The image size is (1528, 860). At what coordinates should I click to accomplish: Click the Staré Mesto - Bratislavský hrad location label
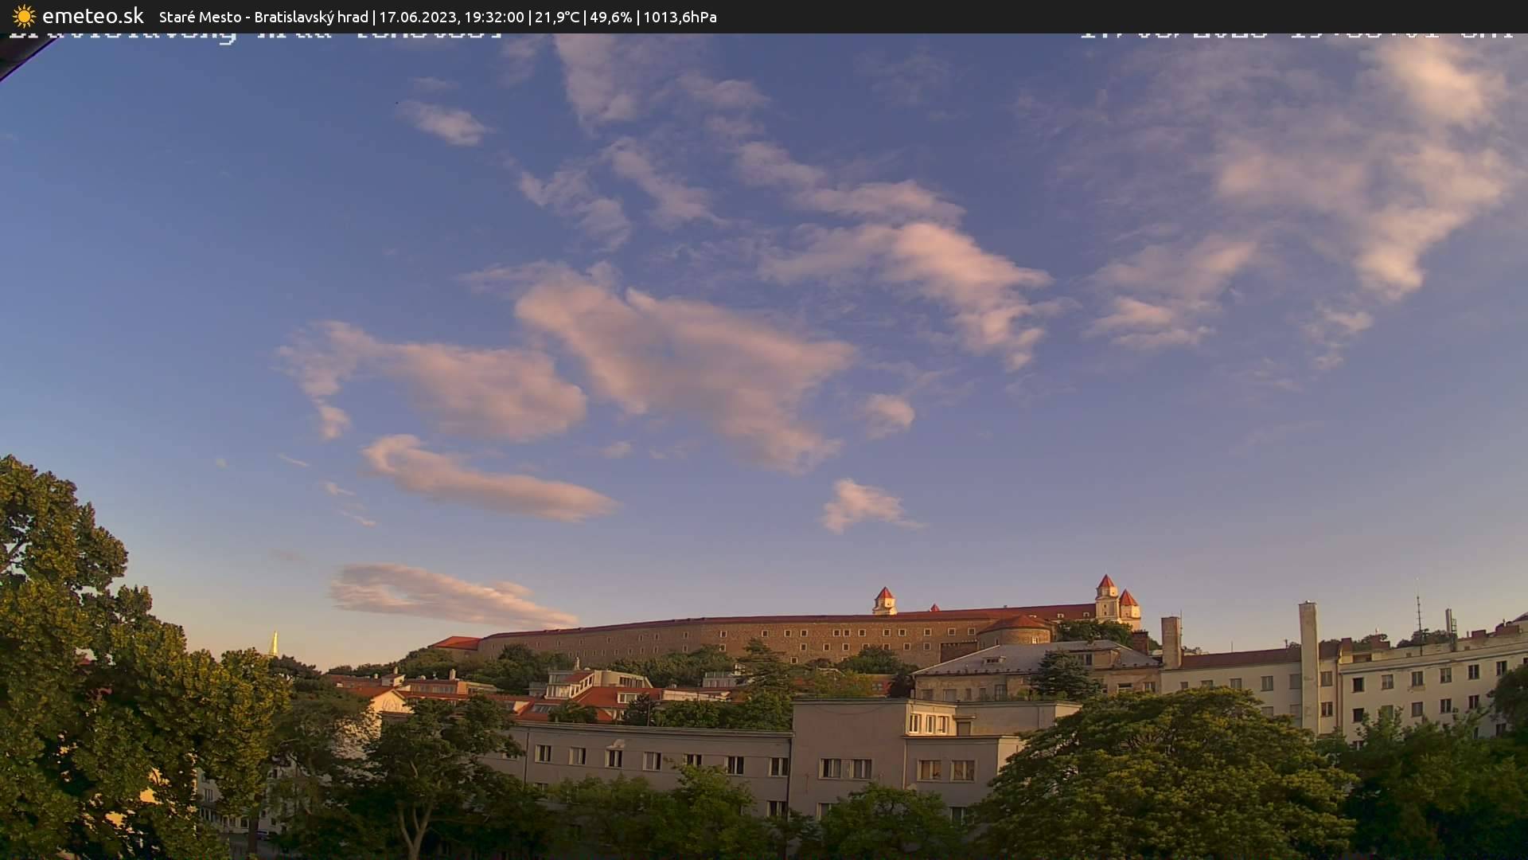tap(263, 17)
